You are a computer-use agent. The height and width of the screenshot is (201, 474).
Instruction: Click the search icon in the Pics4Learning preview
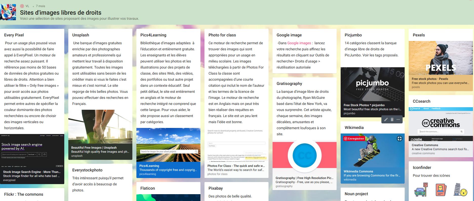[x=196, y=151]
